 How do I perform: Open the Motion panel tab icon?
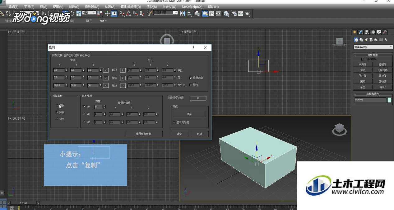[373, 32]
